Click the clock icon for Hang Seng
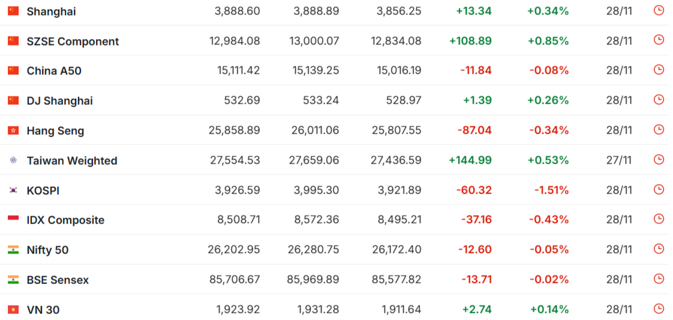 click(659, 129)
